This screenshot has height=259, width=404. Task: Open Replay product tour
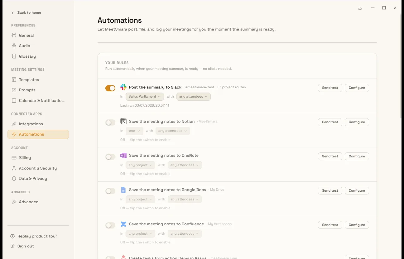click(x=34, y=236)
